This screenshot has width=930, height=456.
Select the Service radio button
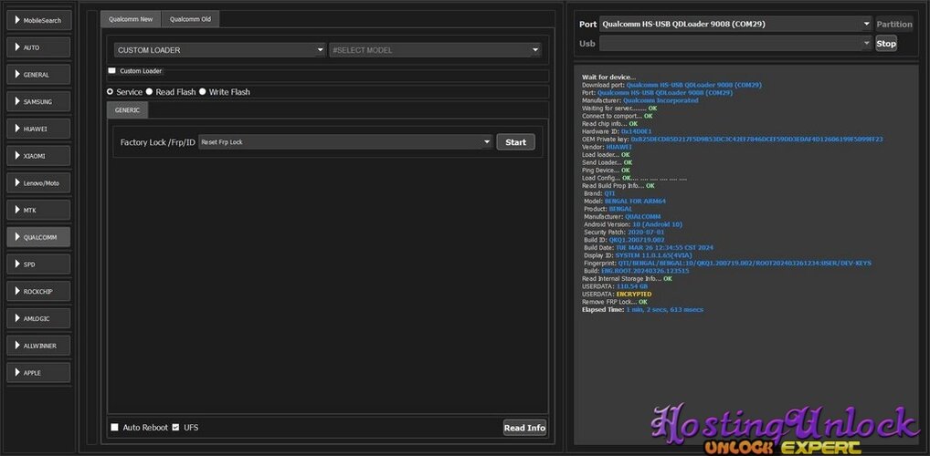(110, 92)
